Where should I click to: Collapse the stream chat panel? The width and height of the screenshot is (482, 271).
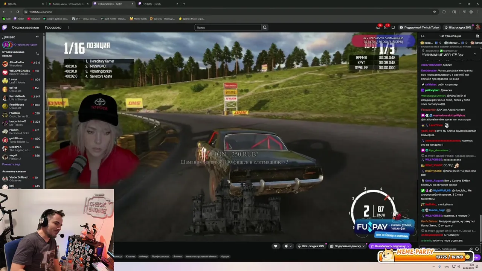(423, 36)
